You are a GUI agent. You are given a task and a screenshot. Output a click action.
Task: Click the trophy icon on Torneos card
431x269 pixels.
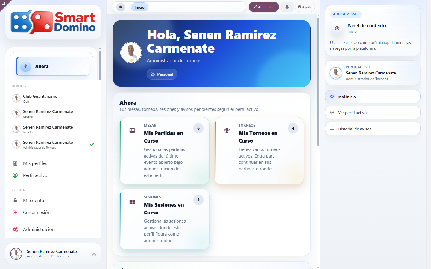[x=227, y=131]
